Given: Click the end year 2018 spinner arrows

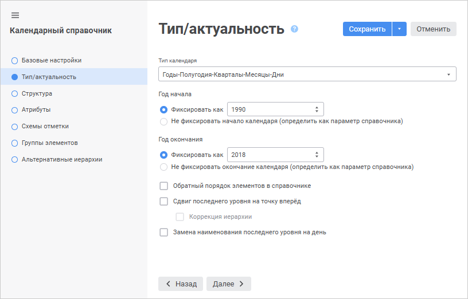Looking at the screenshot, I should (317, 155).
